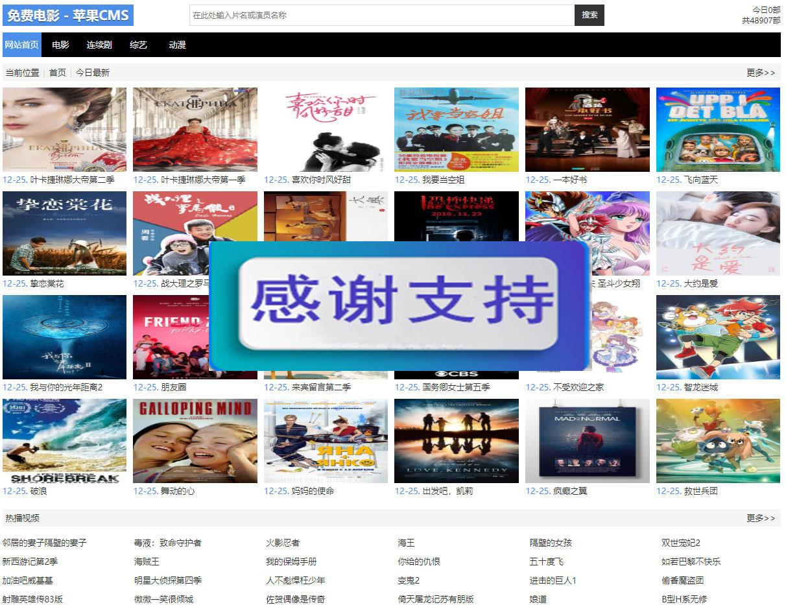Image resolution: width=786 pixels, height=605 pixels.
Task: Open the 网站首页 navigation tab
Action: 21,45
